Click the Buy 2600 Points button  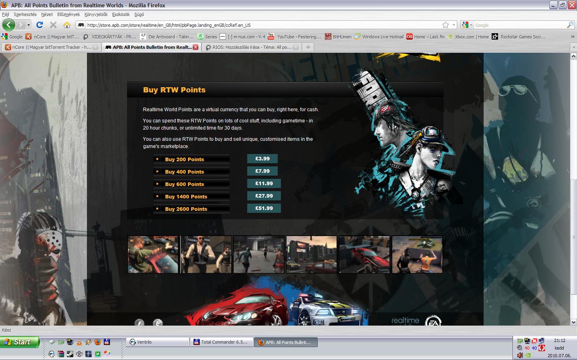click(192, 209)
